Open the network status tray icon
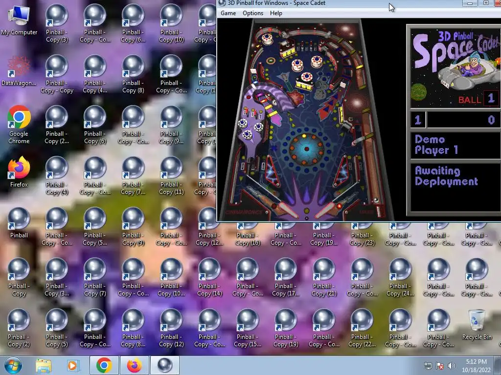Screen dimensions: 501x375 [428, 365]
